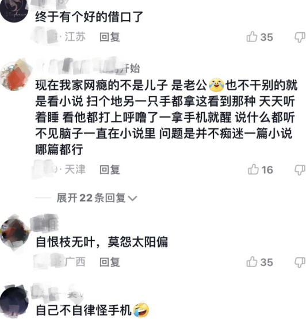
Task: Like the comment from 江苏
Action: [x=259, y=37]
